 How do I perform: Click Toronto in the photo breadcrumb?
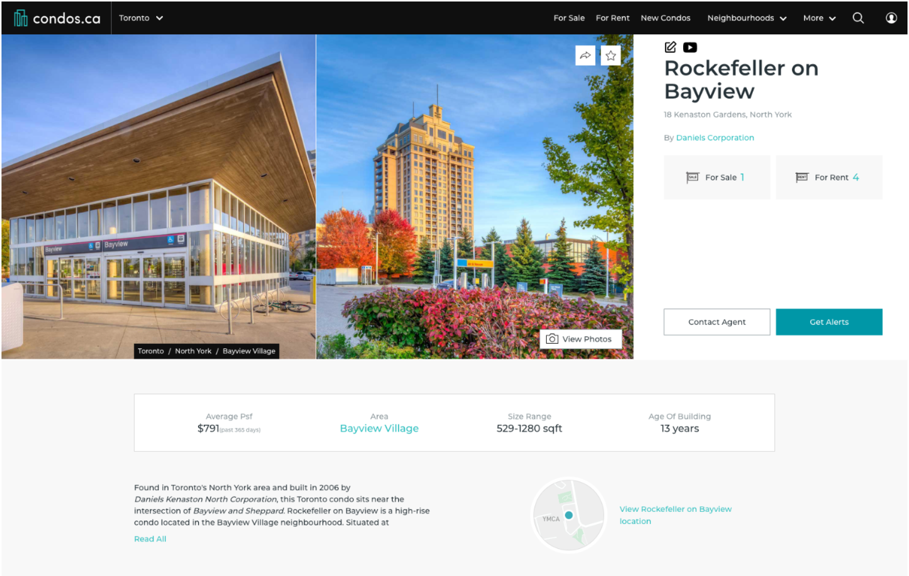(x=151, y=351)
